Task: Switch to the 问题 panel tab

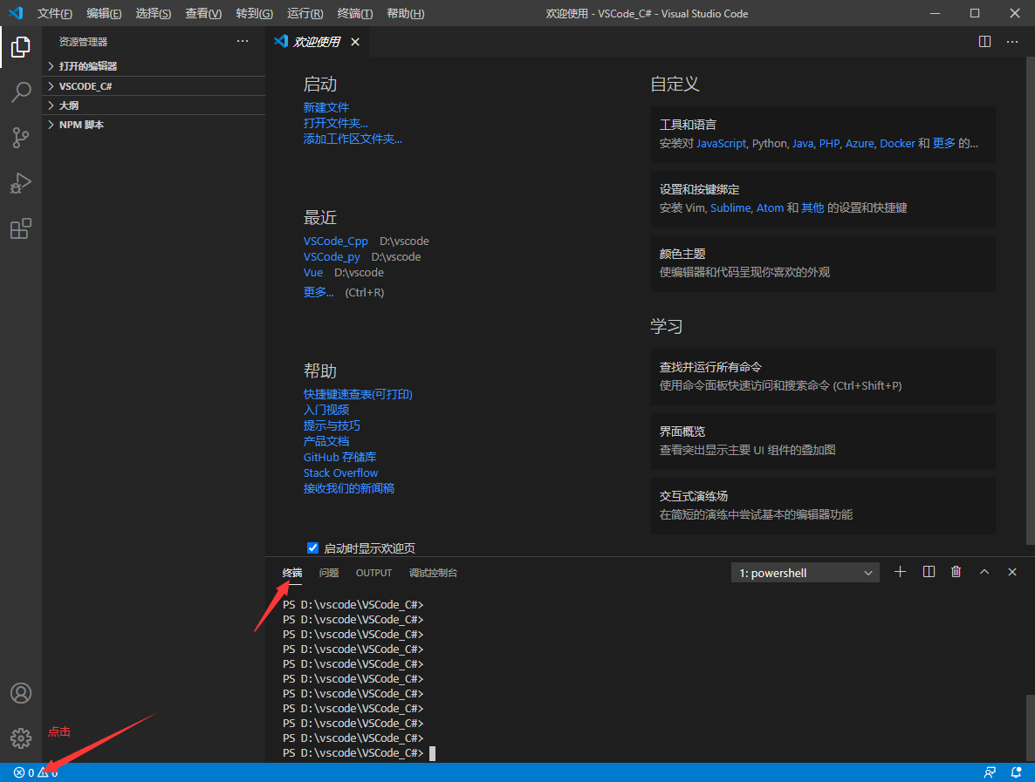Action: (328, 573)
